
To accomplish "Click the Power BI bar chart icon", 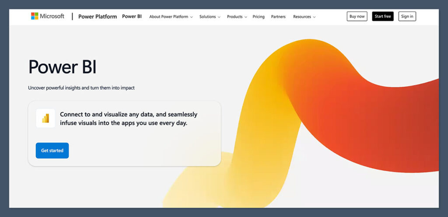I will [x=45, y=118].
